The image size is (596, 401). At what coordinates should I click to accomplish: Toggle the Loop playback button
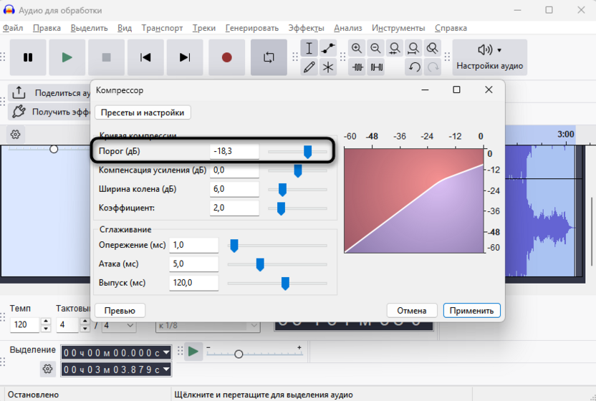tap(269, 57)
